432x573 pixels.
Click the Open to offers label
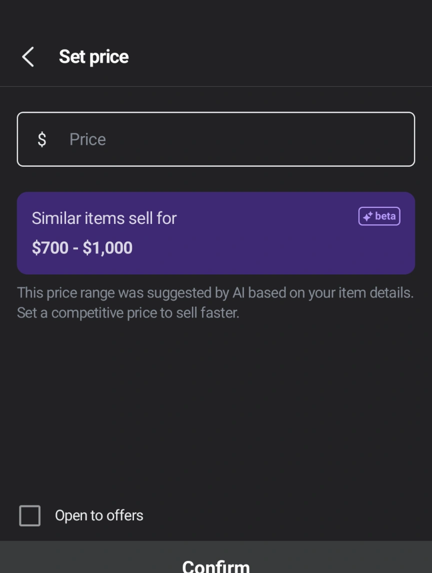pyautogui.click(x=99, y=515)
